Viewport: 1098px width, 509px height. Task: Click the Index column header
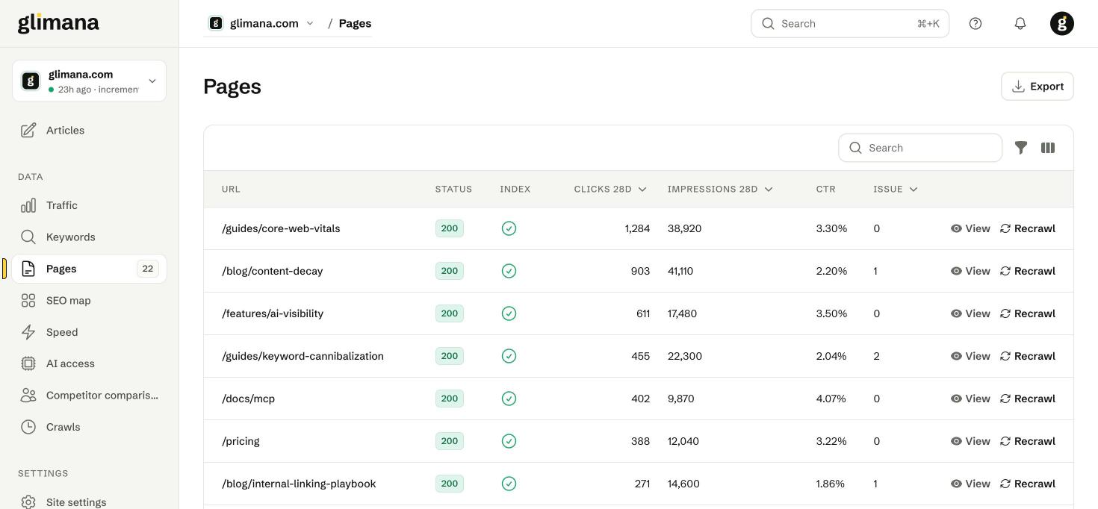(x=515, y=189)
